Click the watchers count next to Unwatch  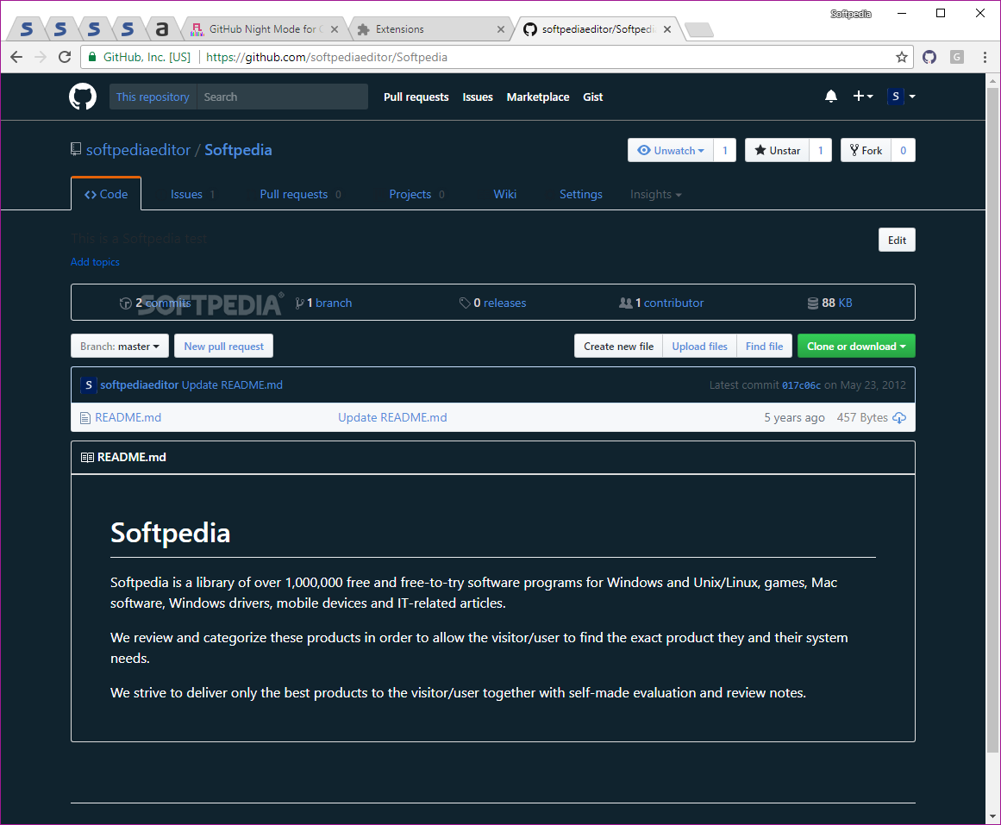tap(724, 150)
